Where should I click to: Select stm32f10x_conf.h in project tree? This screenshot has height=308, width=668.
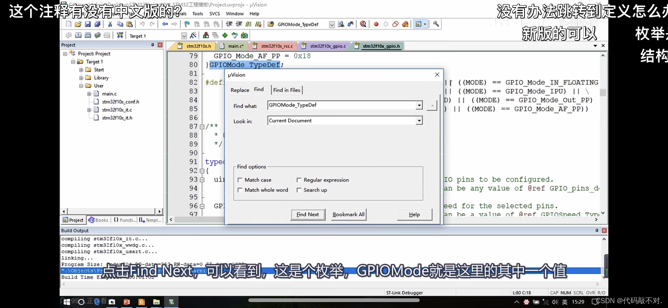coord(120,102)
